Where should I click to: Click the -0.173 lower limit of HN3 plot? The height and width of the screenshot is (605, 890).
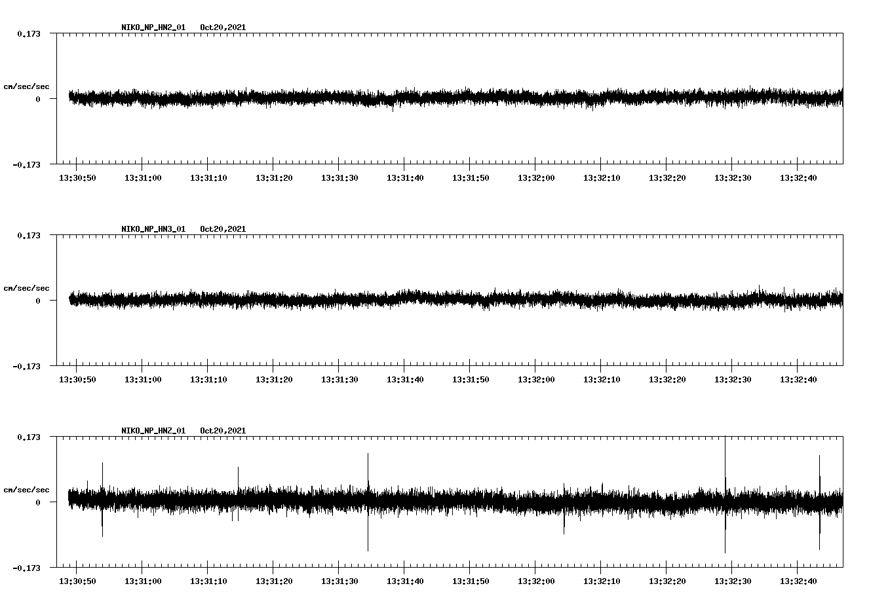point(26,366)
